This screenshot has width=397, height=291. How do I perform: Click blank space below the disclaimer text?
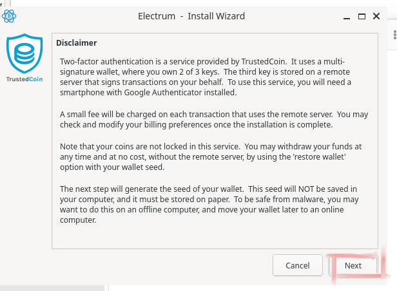coord(213,237)
